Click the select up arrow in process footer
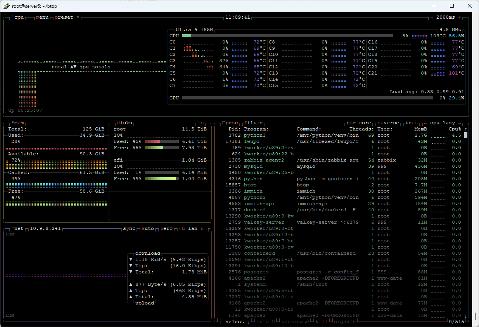The width and height of the screenshot is (479, 327). point(221,322)
